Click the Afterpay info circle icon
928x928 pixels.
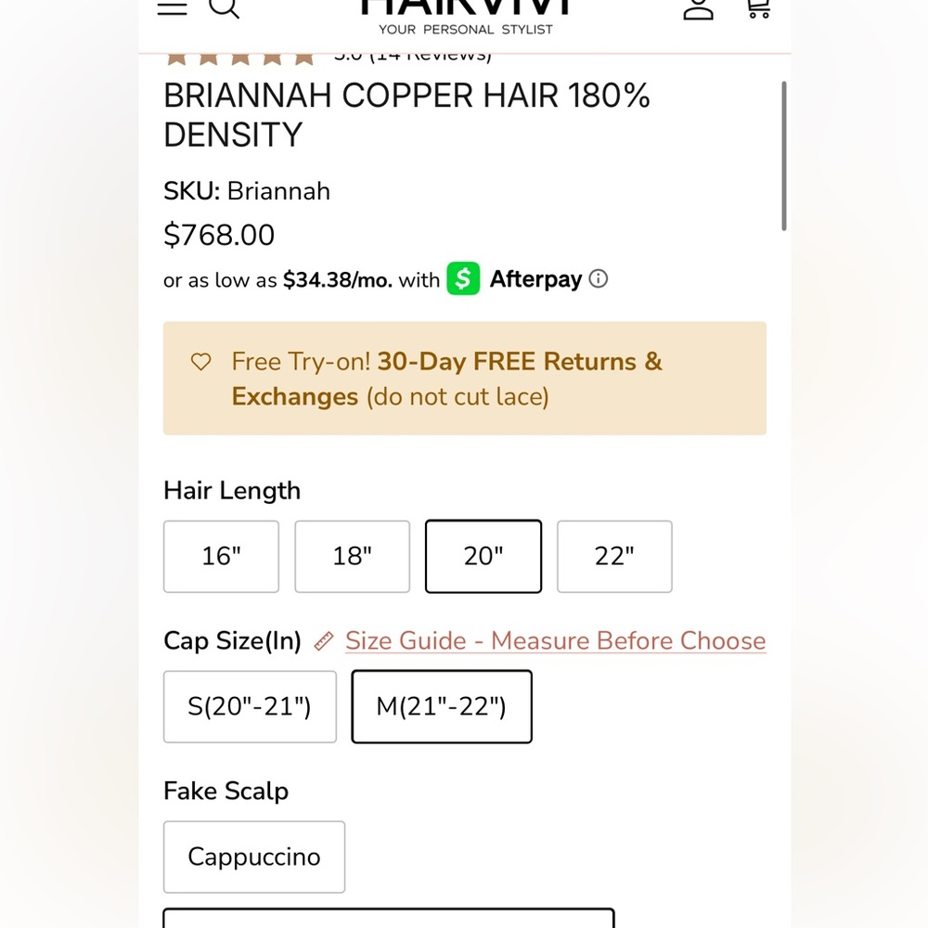pos(599,278)
